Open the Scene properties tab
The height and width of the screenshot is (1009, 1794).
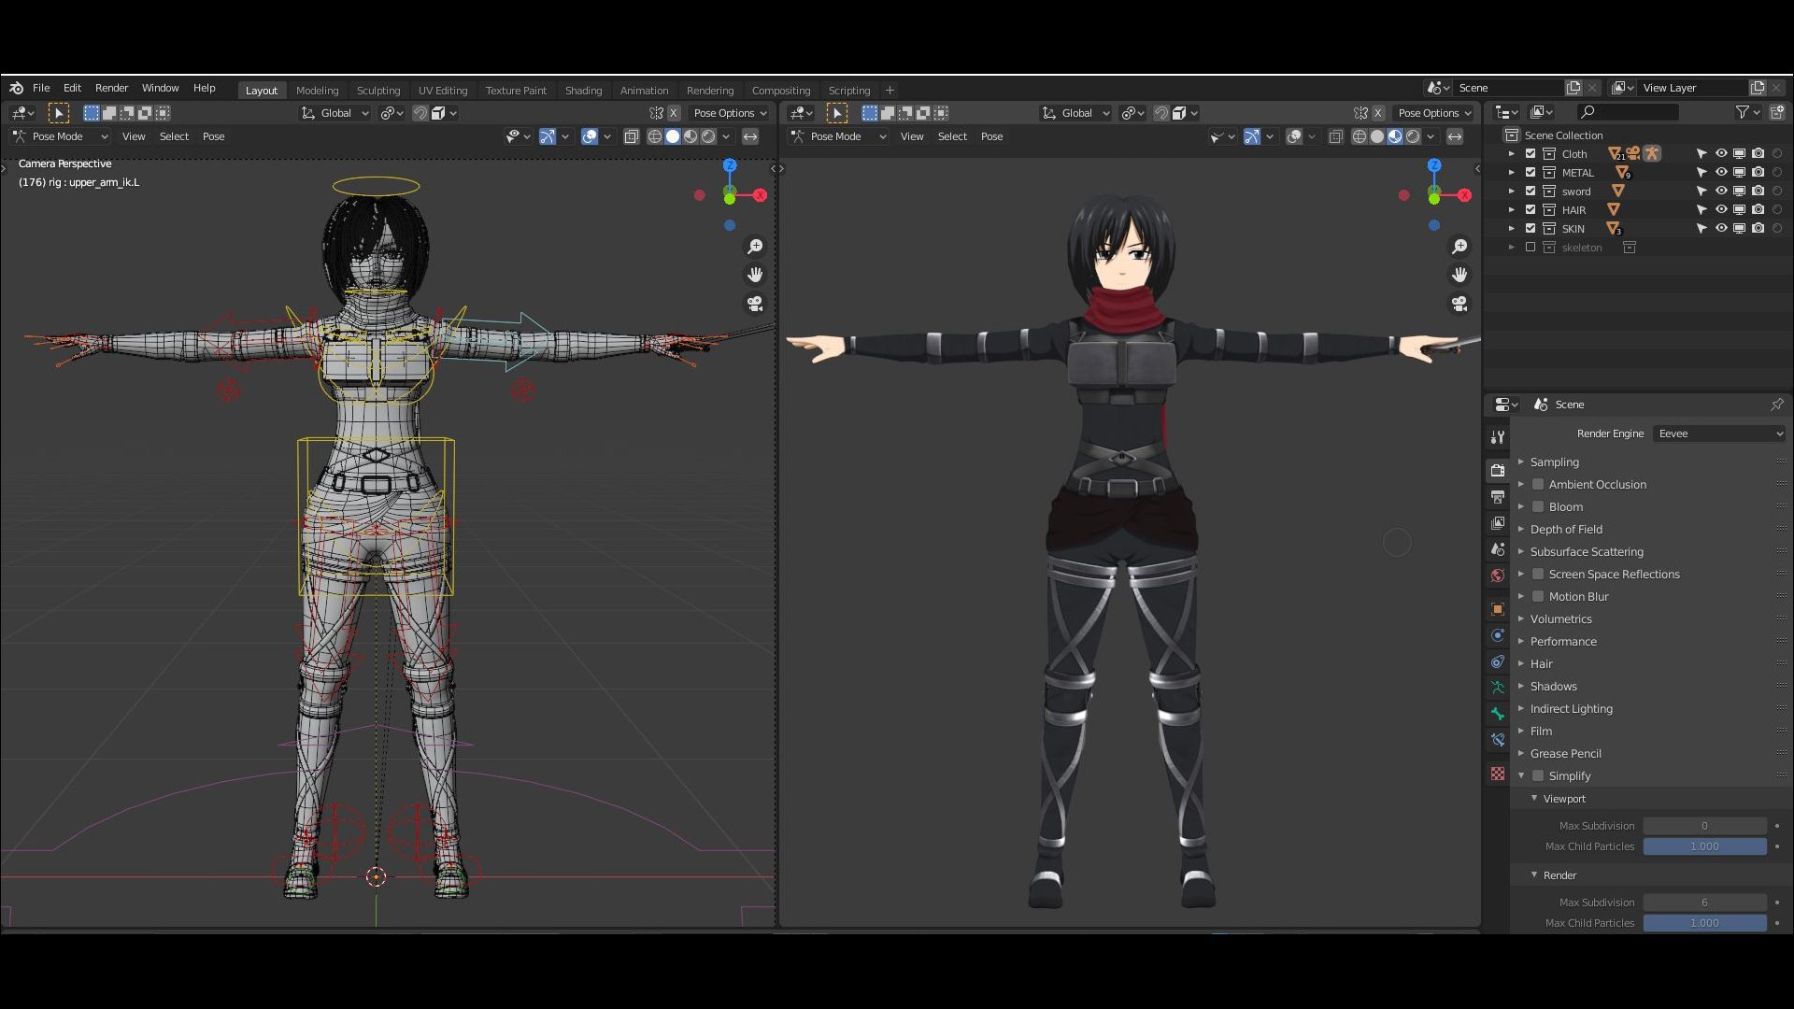[1498, 549]
